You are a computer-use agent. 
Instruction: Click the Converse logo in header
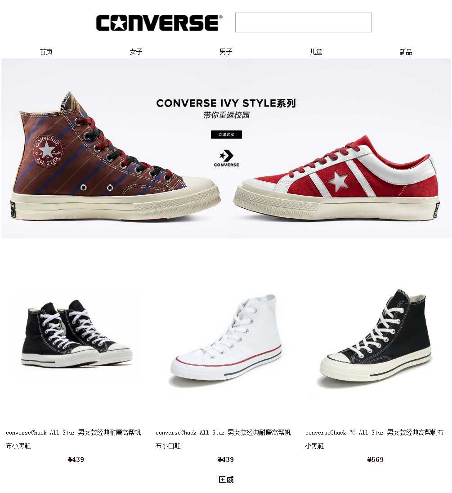pos(159,22)
